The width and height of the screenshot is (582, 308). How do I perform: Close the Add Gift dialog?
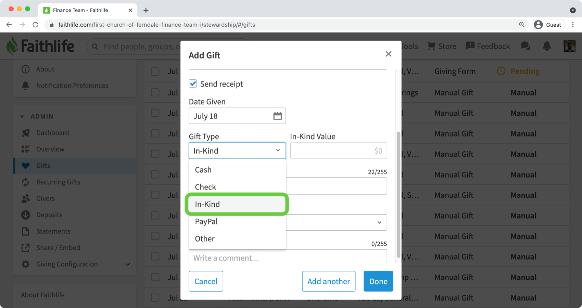388,54
